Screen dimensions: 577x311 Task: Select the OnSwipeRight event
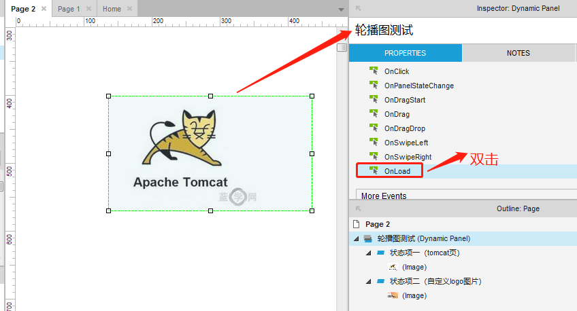[408, 157]
